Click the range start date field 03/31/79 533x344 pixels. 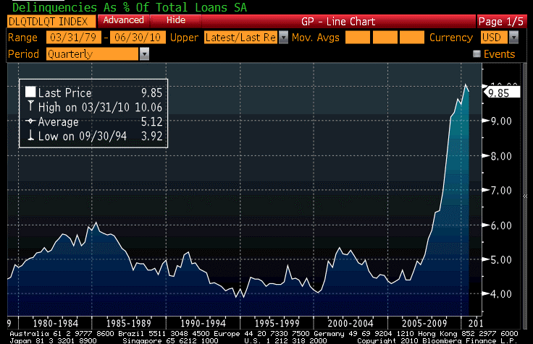pos(73,38)
